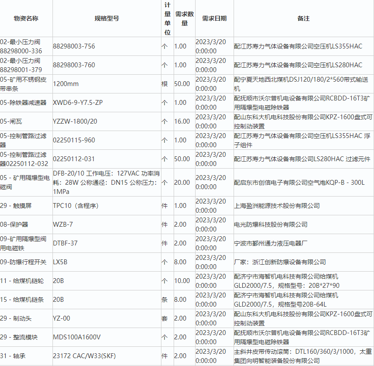Select the cell 05-闸瓦
Image resolution: width=374 pixels, height=366 pixels.
(x=26, y=121)
